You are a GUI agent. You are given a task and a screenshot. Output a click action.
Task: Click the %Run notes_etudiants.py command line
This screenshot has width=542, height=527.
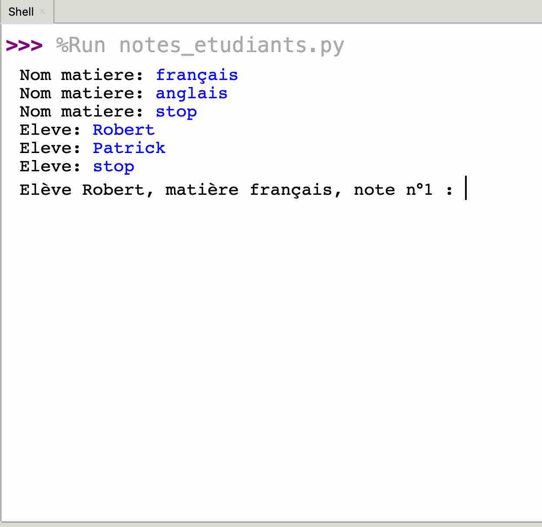[200, 45]
